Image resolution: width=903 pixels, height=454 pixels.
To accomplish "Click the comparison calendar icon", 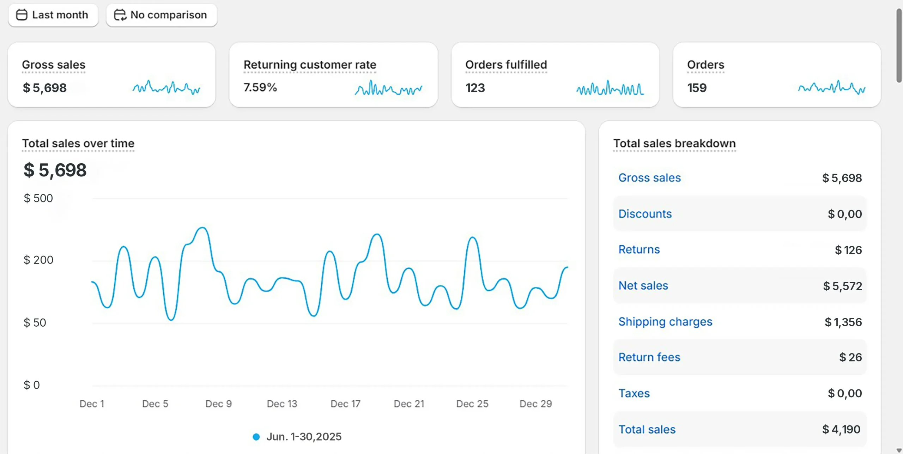I will (120, 15).
